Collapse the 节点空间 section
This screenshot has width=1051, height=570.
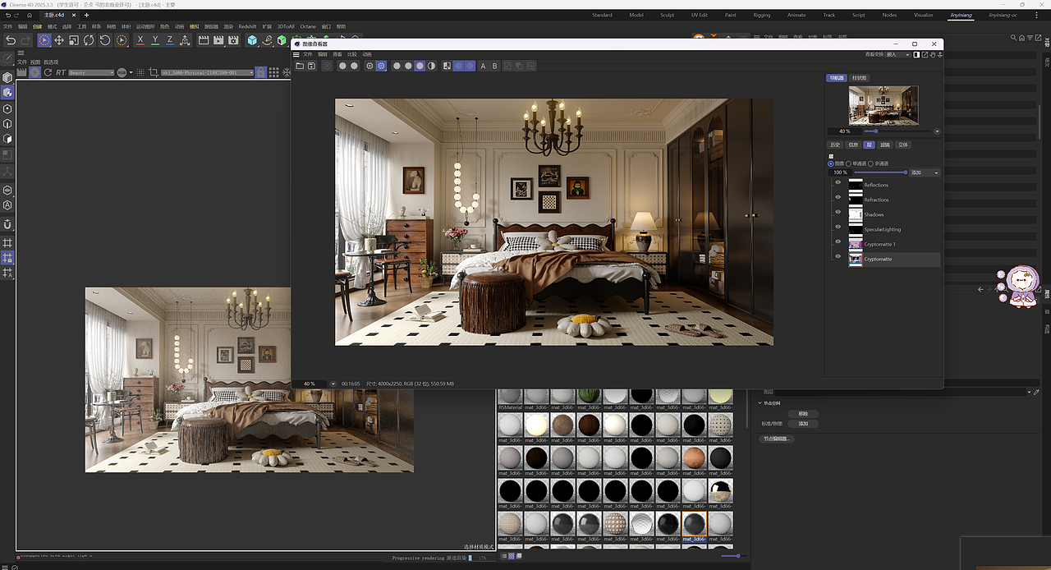tap(760, 402)
